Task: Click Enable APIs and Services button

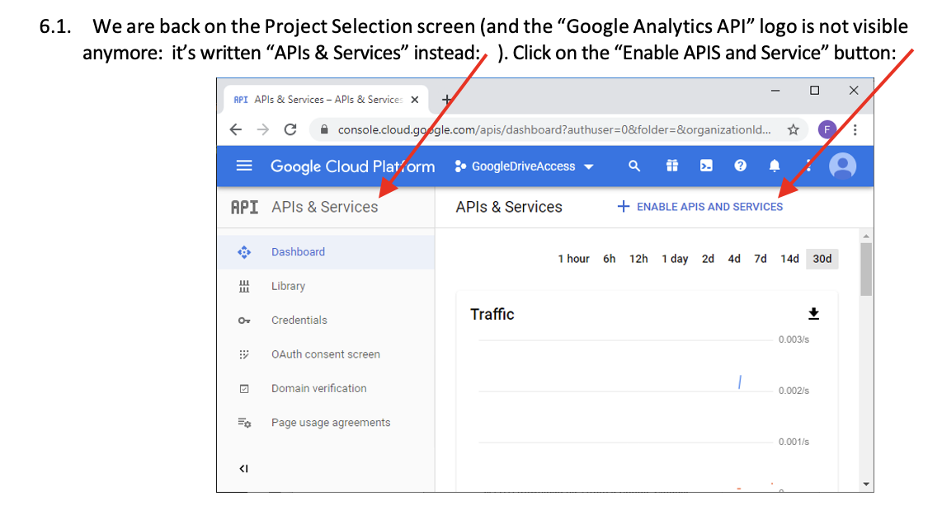Action: (x=700, y=207)
